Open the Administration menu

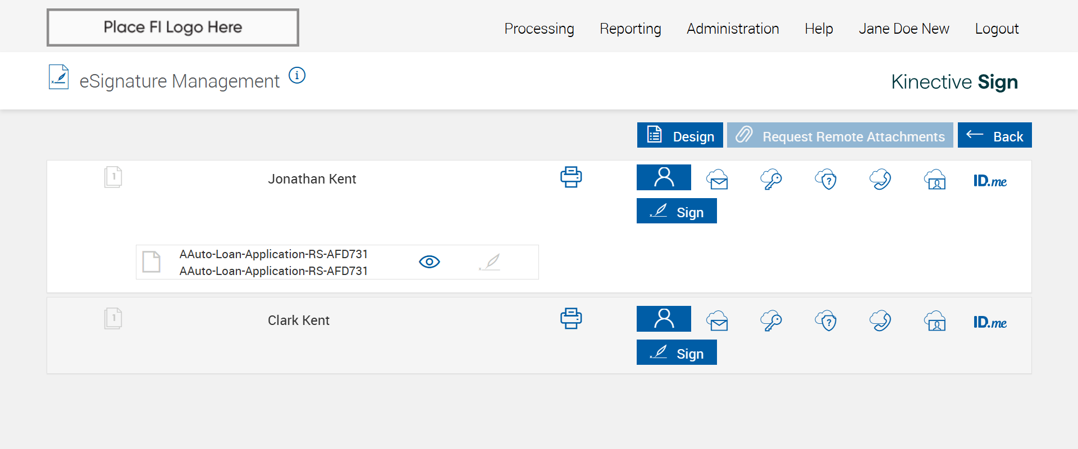coord(733,29)
